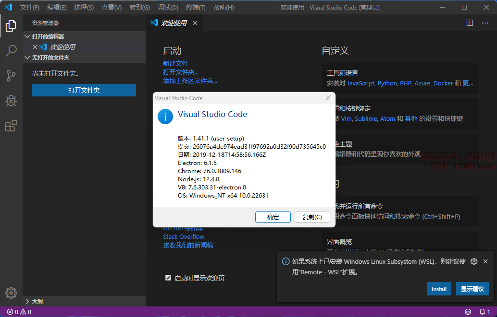Open the Search view icon
497x317 pixels.
11,51
